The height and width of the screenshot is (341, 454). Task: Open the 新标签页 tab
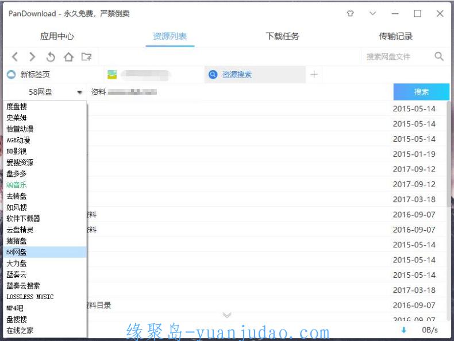pyautogui.click(x=53, y=74)
